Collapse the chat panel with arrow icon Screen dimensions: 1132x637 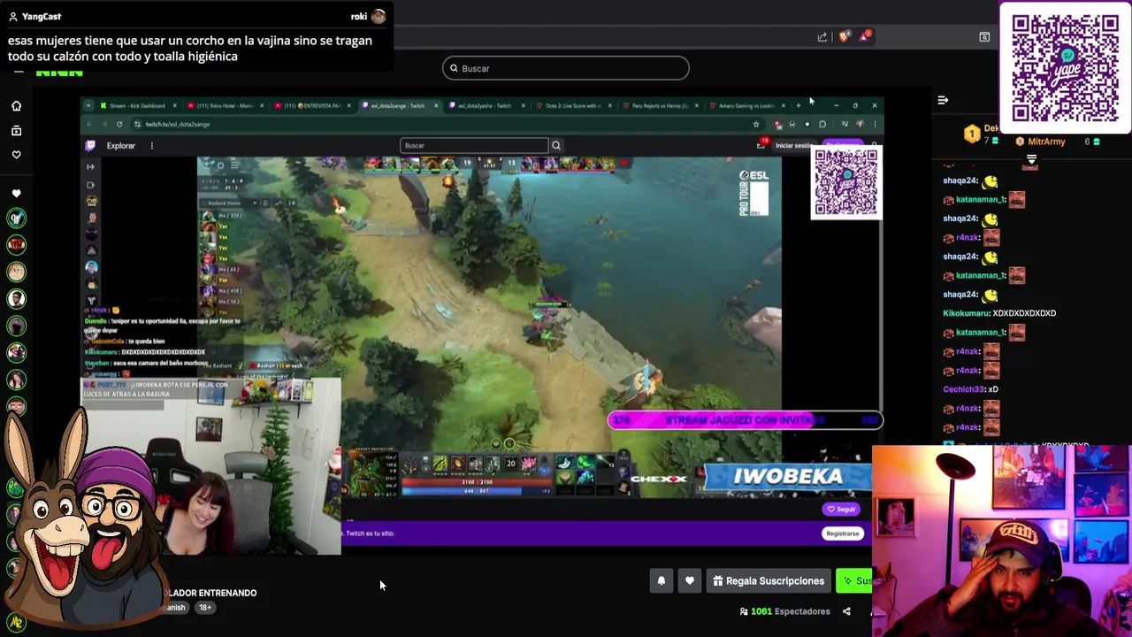tap(943, 100)
